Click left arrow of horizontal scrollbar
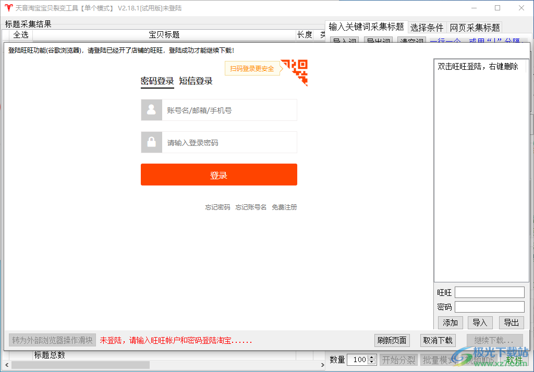534x372 pixels. click(x=7, y=365)
